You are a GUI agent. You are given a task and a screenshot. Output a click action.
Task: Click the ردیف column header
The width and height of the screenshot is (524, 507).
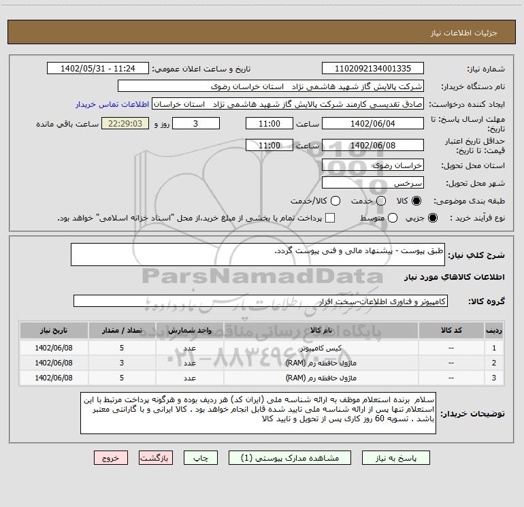(x=494, y=330)
